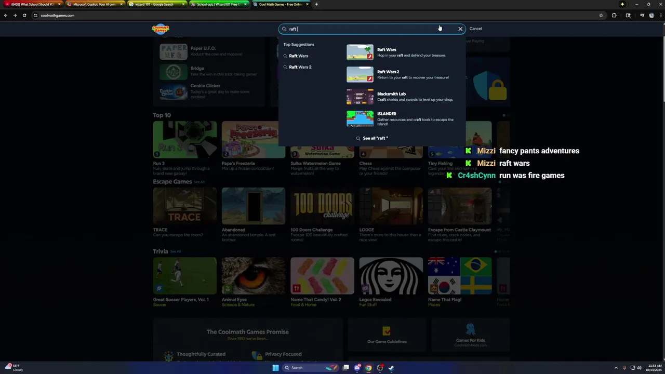Cancel the search overlay
This screenshot has width=665, height=374.
(475, 29)
